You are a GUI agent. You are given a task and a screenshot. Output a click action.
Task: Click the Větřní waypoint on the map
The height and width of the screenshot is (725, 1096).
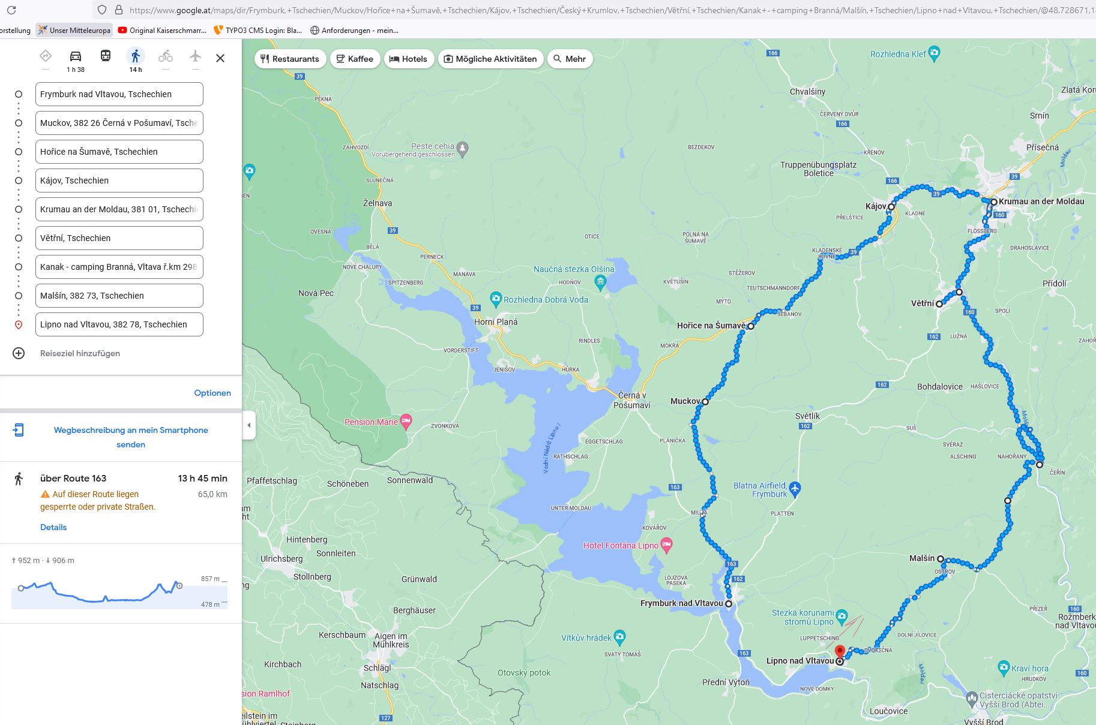coord(939,304)
